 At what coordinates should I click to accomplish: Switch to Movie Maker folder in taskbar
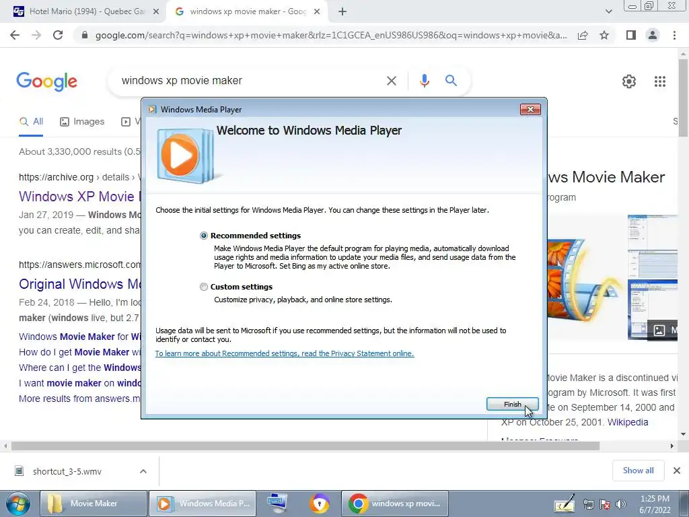pos(93,504)
